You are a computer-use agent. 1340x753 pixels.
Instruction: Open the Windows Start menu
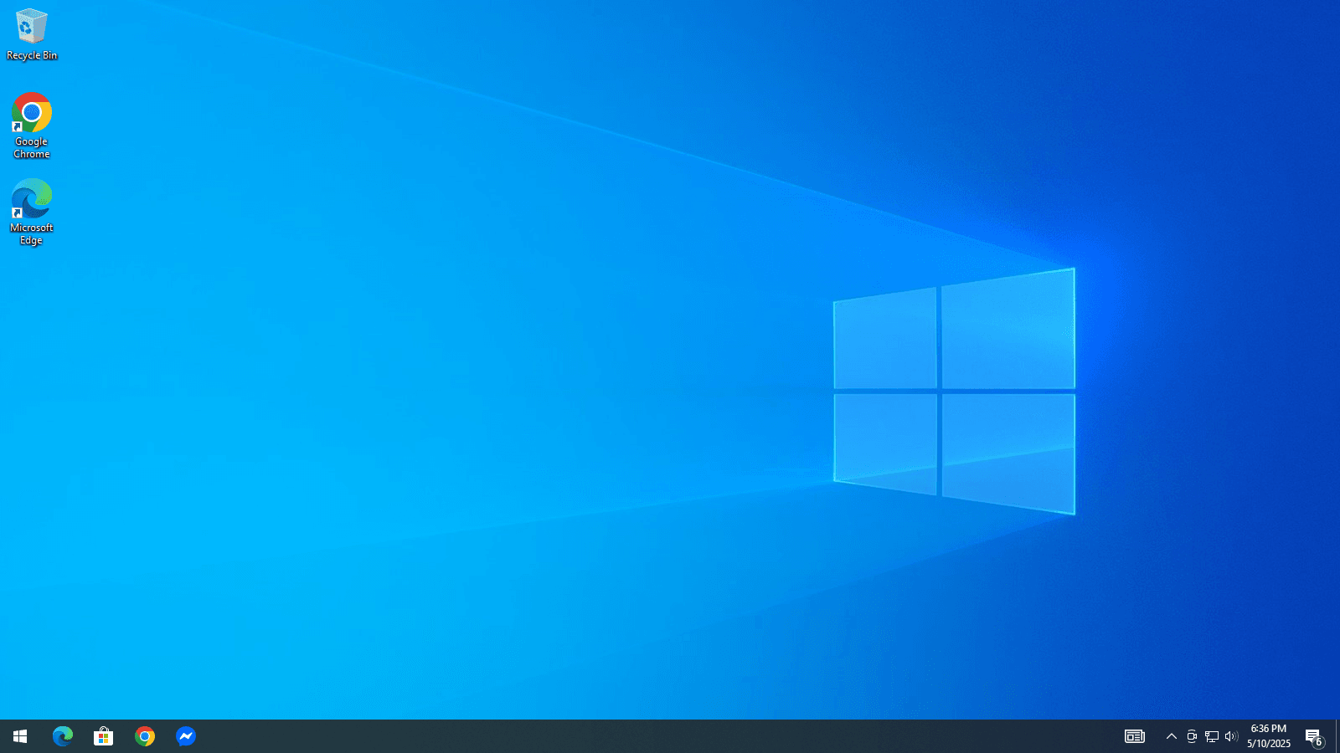[20, 736]
